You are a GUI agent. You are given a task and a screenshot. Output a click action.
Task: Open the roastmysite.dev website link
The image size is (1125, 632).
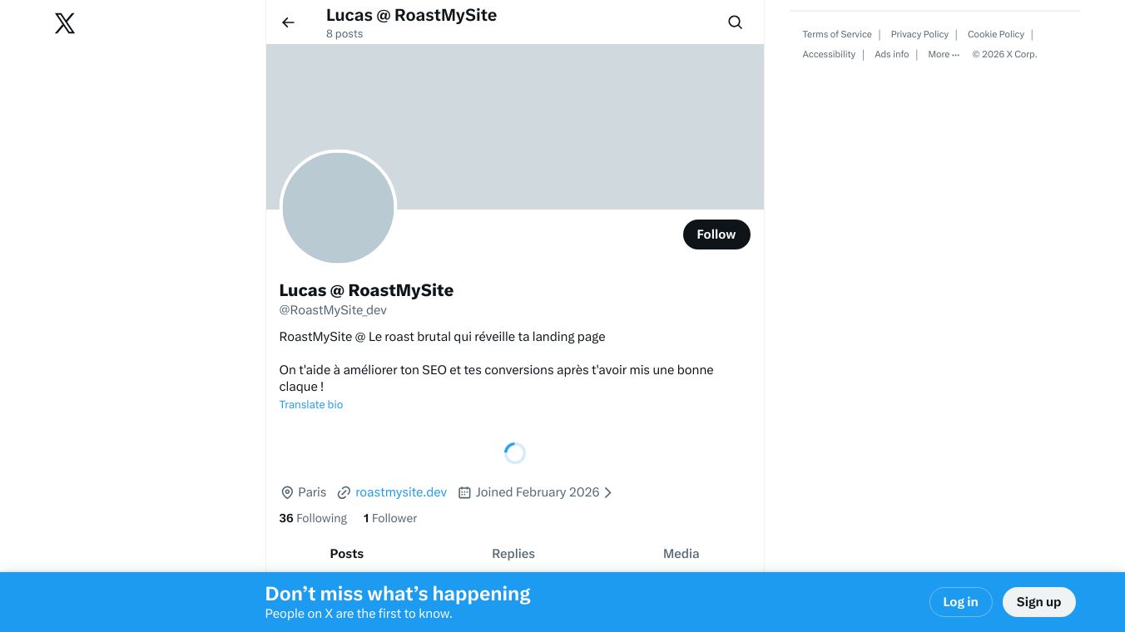coord(401,492)
